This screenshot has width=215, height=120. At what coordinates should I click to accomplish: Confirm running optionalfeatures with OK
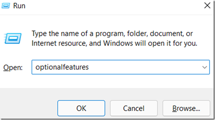coord(81,108)
